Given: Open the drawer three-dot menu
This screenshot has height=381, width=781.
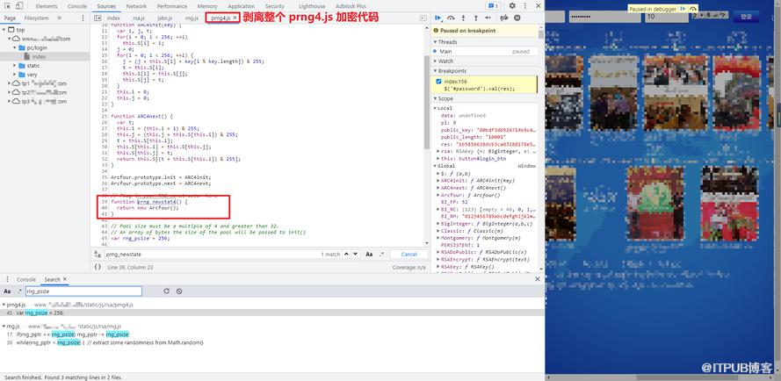Looking at the screenshot, I should (6, 279).
